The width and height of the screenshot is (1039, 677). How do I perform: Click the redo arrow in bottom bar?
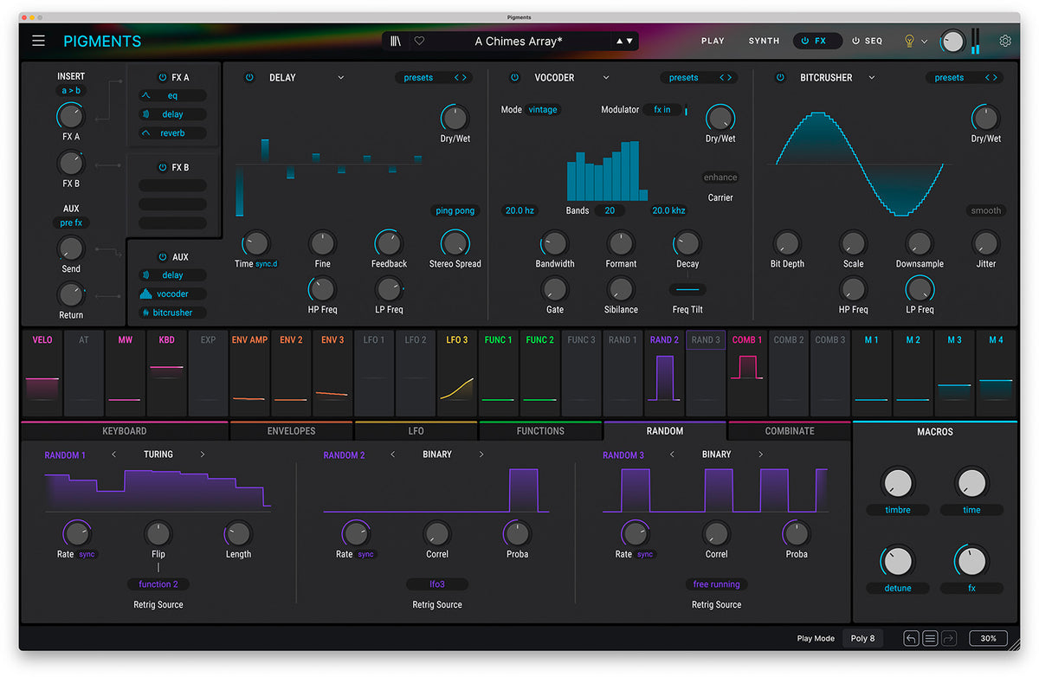949,638
